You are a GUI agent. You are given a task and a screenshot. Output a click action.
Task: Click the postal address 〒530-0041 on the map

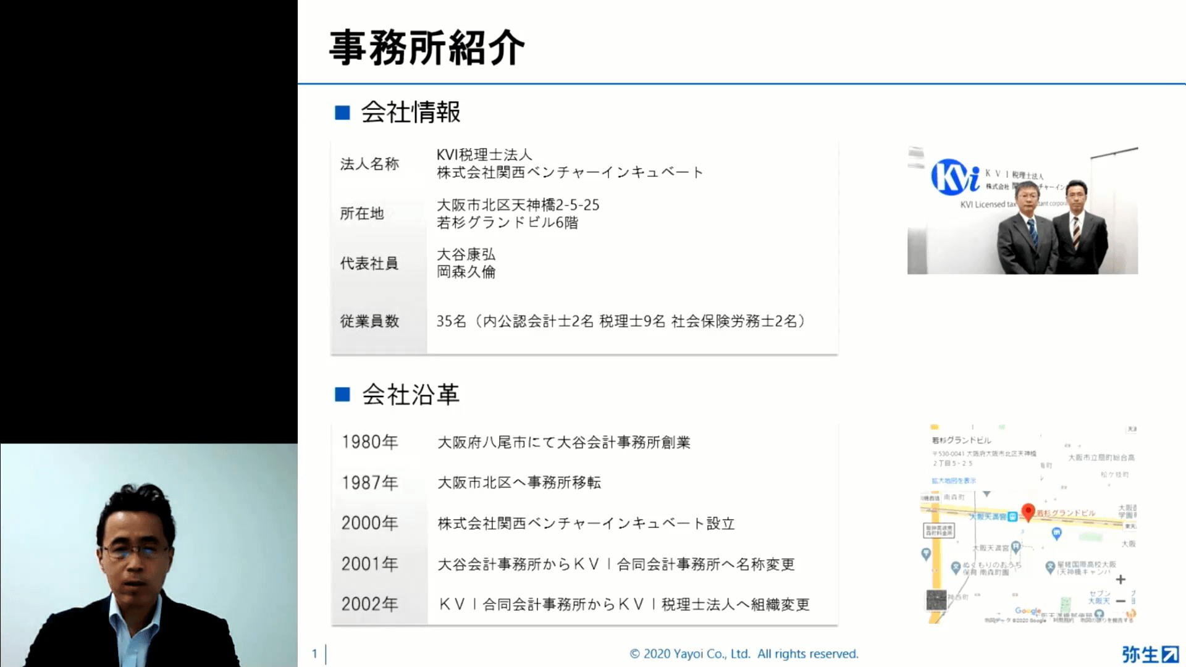pyautogui.click(x=984, y=458)
